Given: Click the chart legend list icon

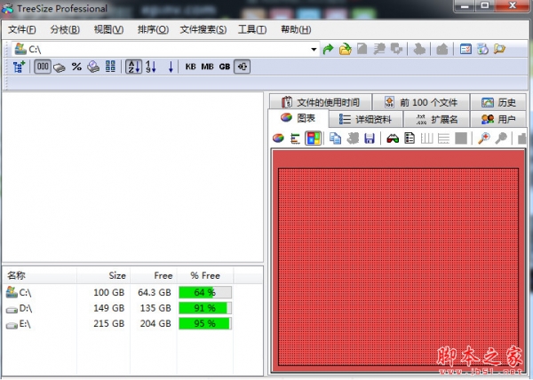Looking at the screenshot, I should pos(410,139).
